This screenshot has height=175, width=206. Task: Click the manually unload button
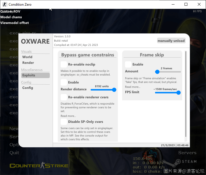point(171,41)
